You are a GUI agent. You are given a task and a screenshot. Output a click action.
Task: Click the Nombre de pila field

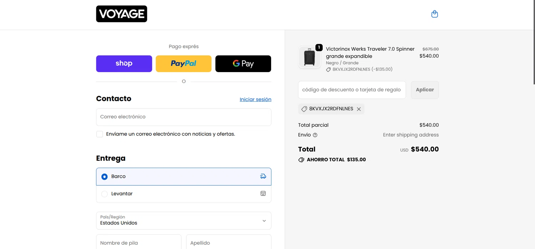pyautogui.click(x=139, y=242)
